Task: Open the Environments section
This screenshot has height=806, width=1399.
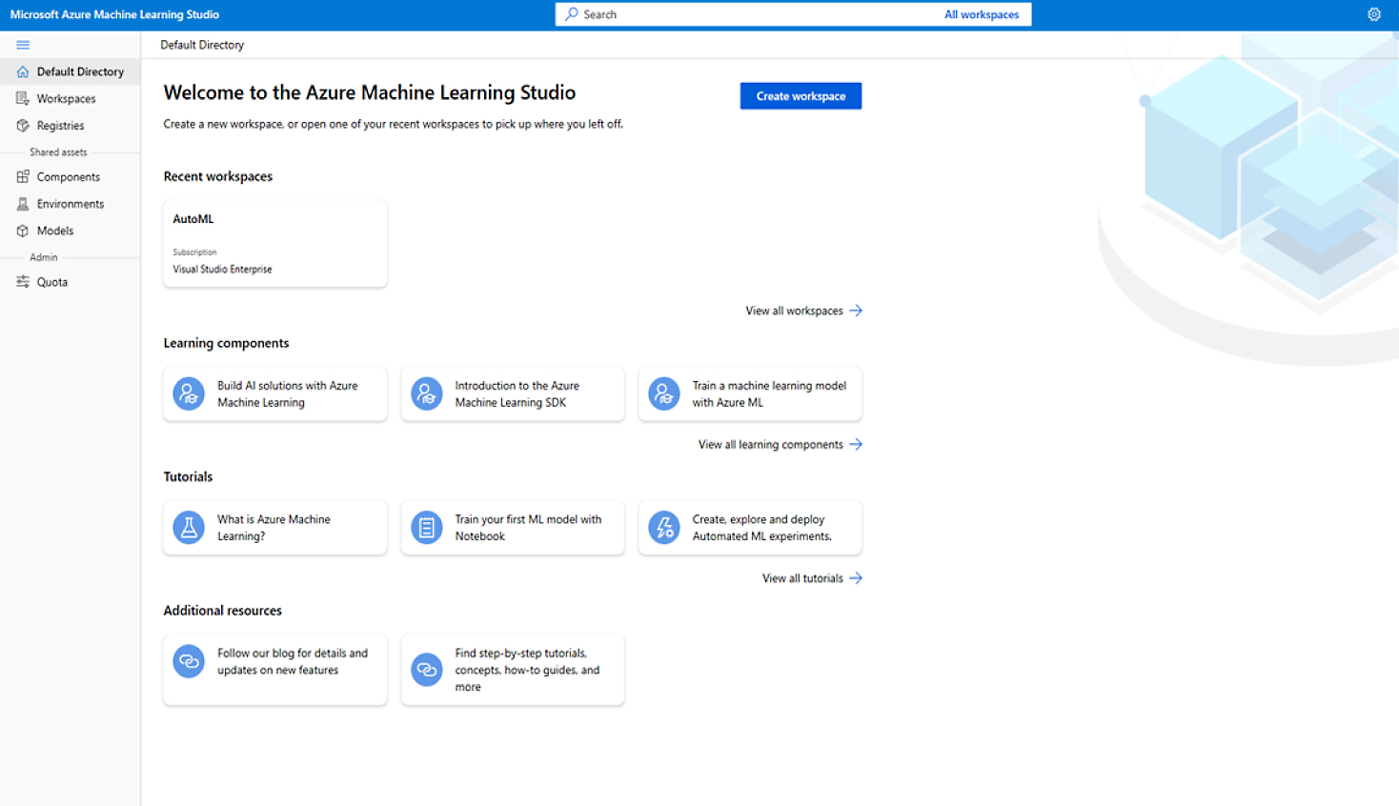Action: coord(71,203)
